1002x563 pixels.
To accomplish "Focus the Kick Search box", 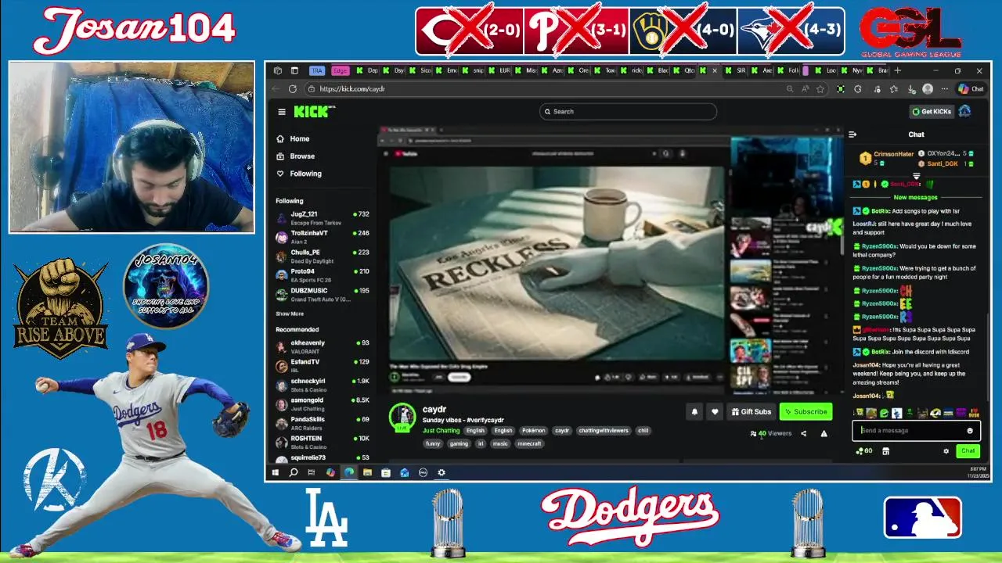I will tap(628, 112).
